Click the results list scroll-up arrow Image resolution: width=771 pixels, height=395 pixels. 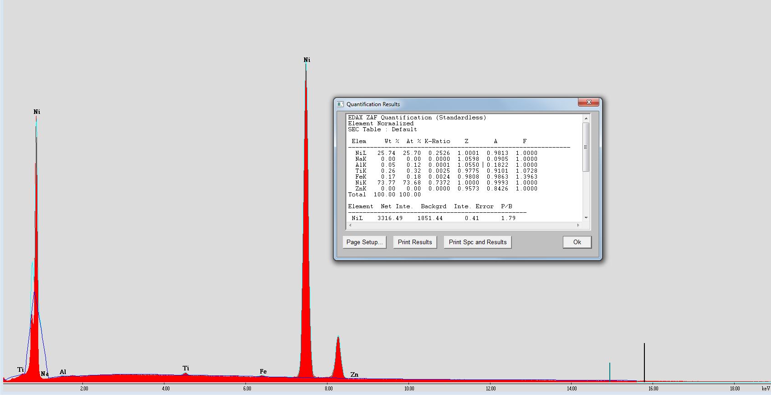pyautogui.click(x=586, y=118)
